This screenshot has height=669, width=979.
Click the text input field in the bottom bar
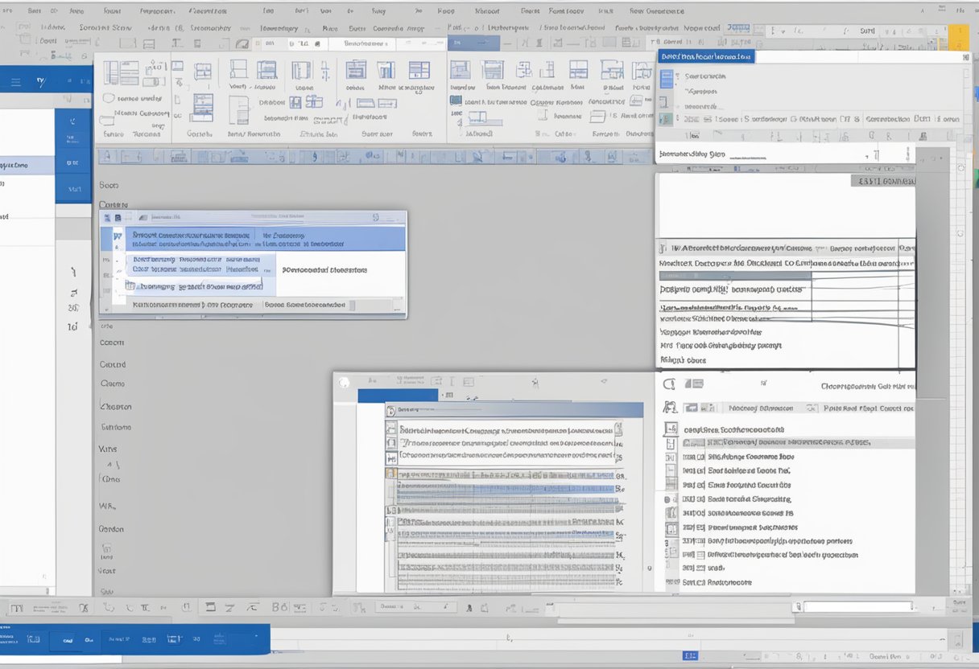pos(857,607)
